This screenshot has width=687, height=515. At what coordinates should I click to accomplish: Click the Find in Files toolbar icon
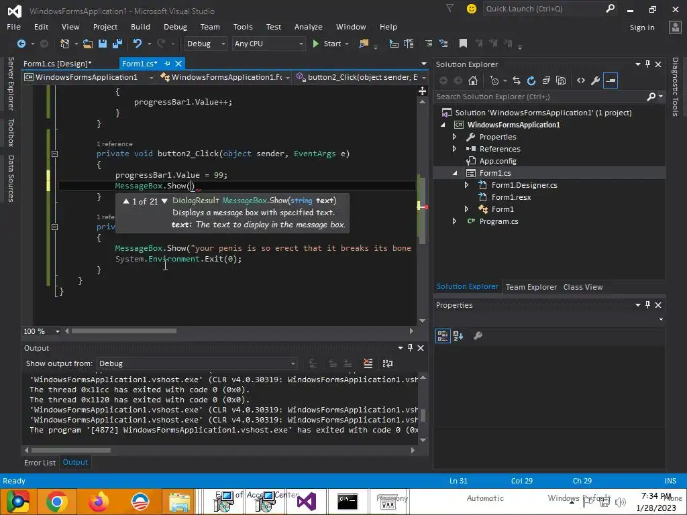pos(364,44)
